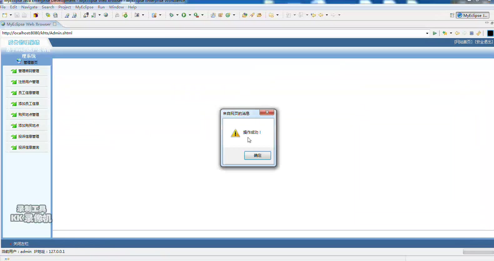The image size is (494, 261).
Task: Expand the dropdown beside the basketball icon
Action: click(x=160, y=15)
